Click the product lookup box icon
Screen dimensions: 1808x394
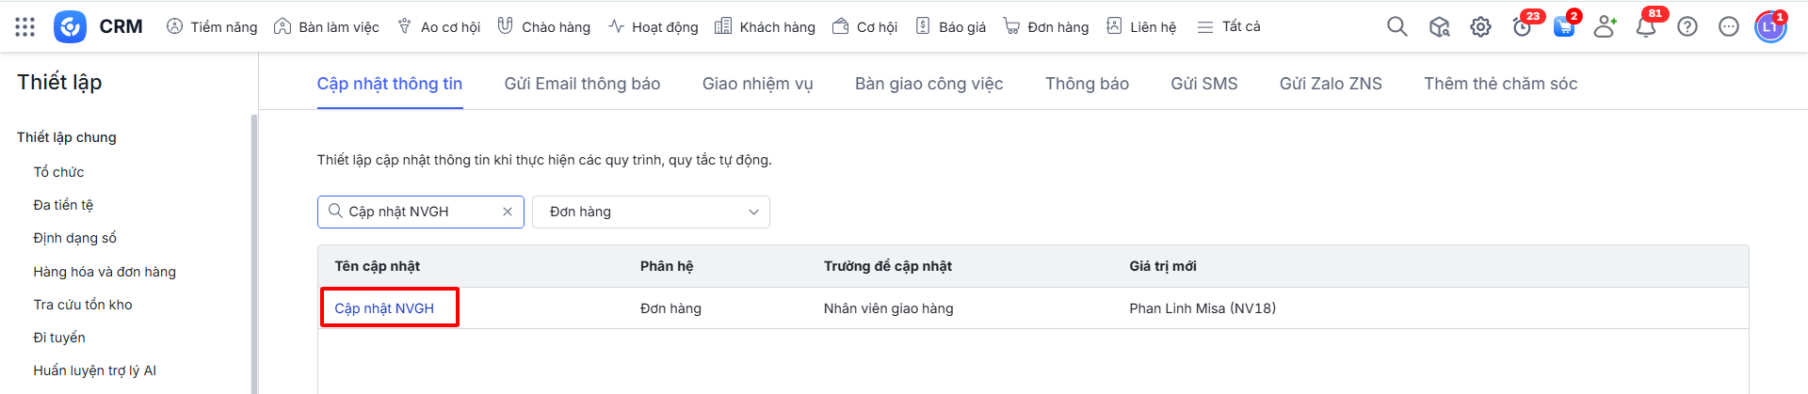(1439, 26)
